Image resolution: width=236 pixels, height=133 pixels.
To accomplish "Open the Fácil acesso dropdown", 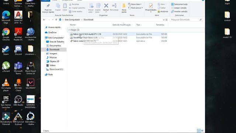I will pyautogui.click(x=135, y=8).
